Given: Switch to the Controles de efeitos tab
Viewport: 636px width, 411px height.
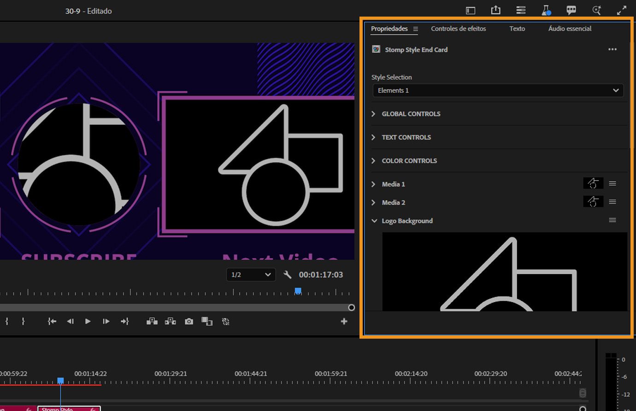Looking at the screenshot, I should (x=458, y=29).
